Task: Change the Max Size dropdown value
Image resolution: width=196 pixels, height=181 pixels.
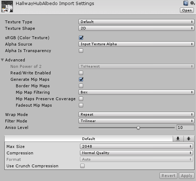Action: (137, 147)
